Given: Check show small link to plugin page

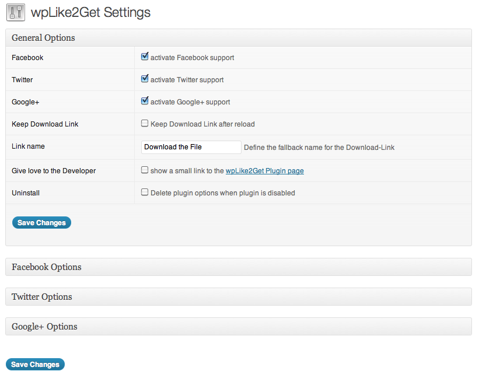Looking at the screenshot, I should click(145, 170).
